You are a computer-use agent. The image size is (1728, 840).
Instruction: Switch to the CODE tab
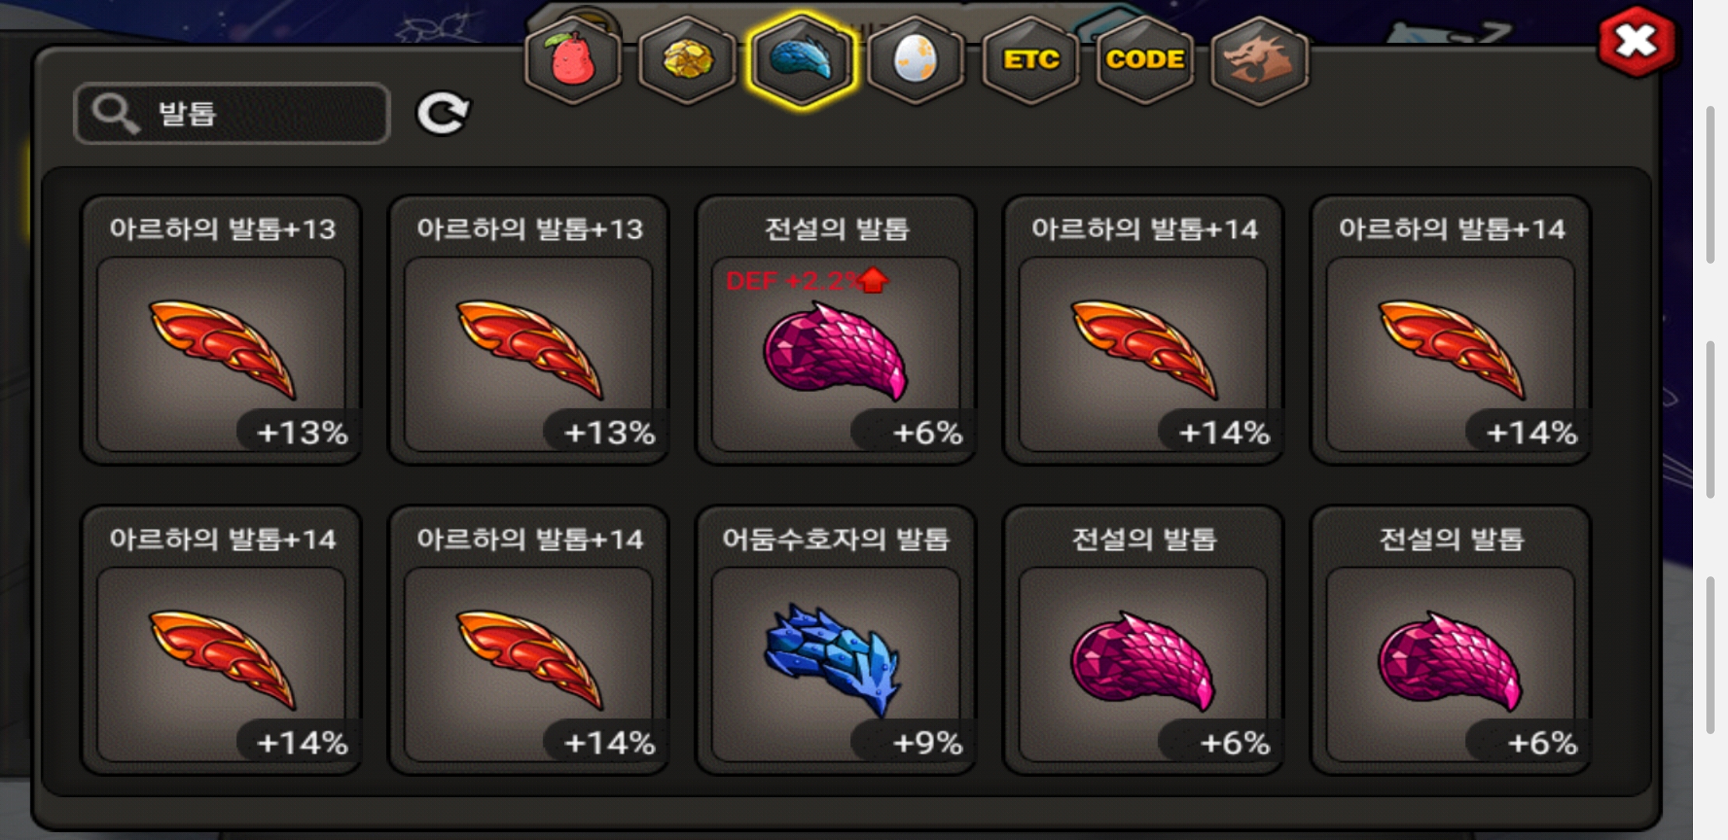(1145, 61)
